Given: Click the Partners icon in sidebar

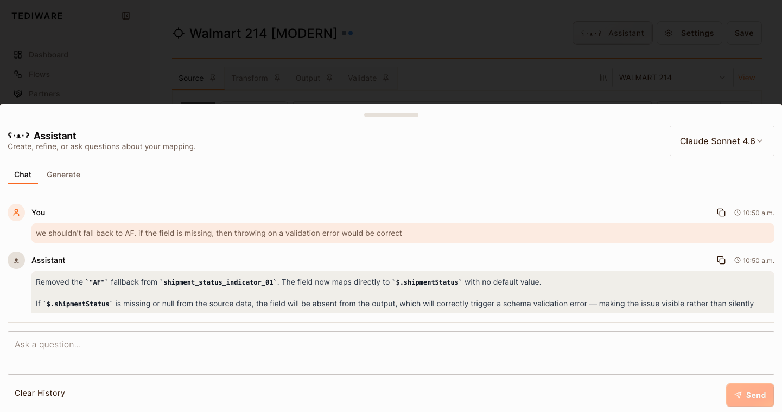Looking at the screenshot, I should pyautogui.click(x=18, y=94).
